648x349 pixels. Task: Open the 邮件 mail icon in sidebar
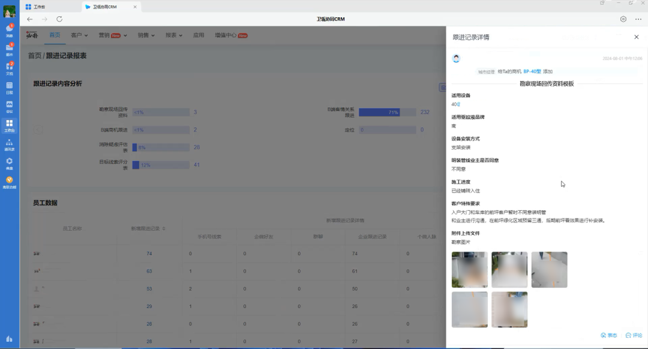(9, 49)
